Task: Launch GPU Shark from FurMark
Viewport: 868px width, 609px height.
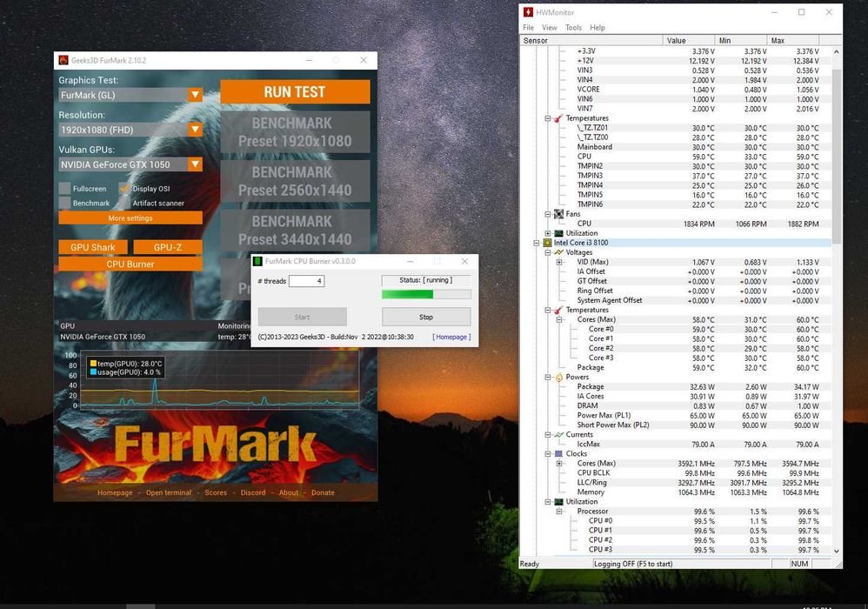Action: 93,247
